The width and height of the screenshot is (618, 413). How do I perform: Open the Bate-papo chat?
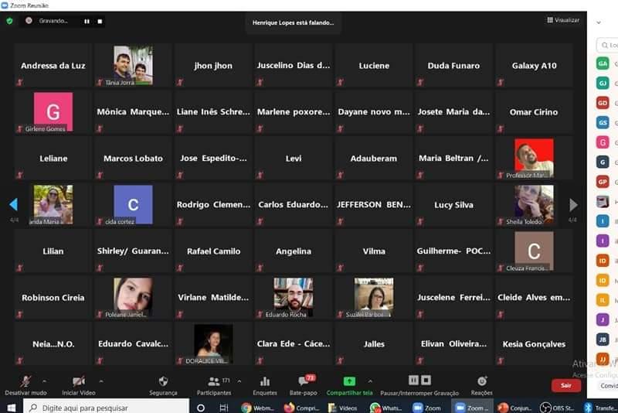pyautogui.click(x=304, y=381)
